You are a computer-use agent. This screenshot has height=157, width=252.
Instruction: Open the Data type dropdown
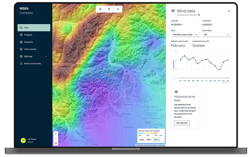[x=185, y=35]
